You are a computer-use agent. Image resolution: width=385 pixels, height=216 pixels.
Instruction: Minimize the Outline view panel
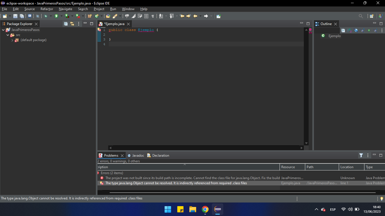pos(374,23)
